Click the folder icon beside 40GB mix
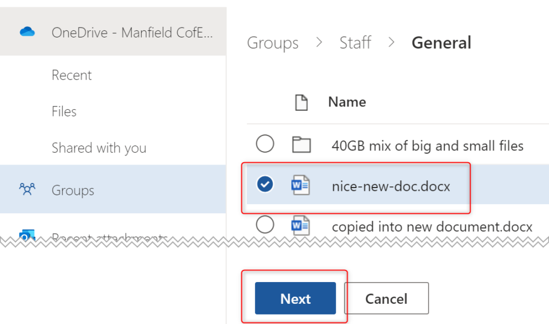Image resolution: width=549 pixels, height=324 pixels. pyautogui.click(x=301, y=144)
